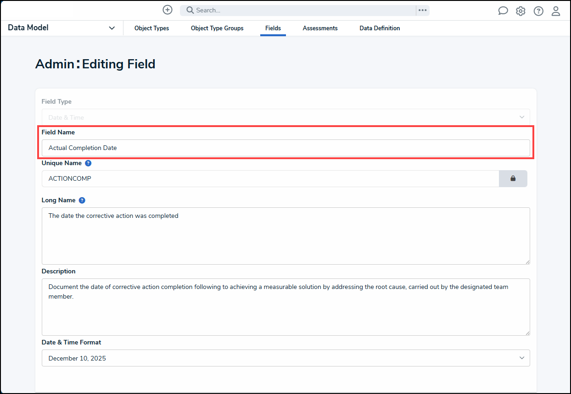Switch to the Object Types tab
This screenshot has width=571, height=394.
(x=151, y=28)
